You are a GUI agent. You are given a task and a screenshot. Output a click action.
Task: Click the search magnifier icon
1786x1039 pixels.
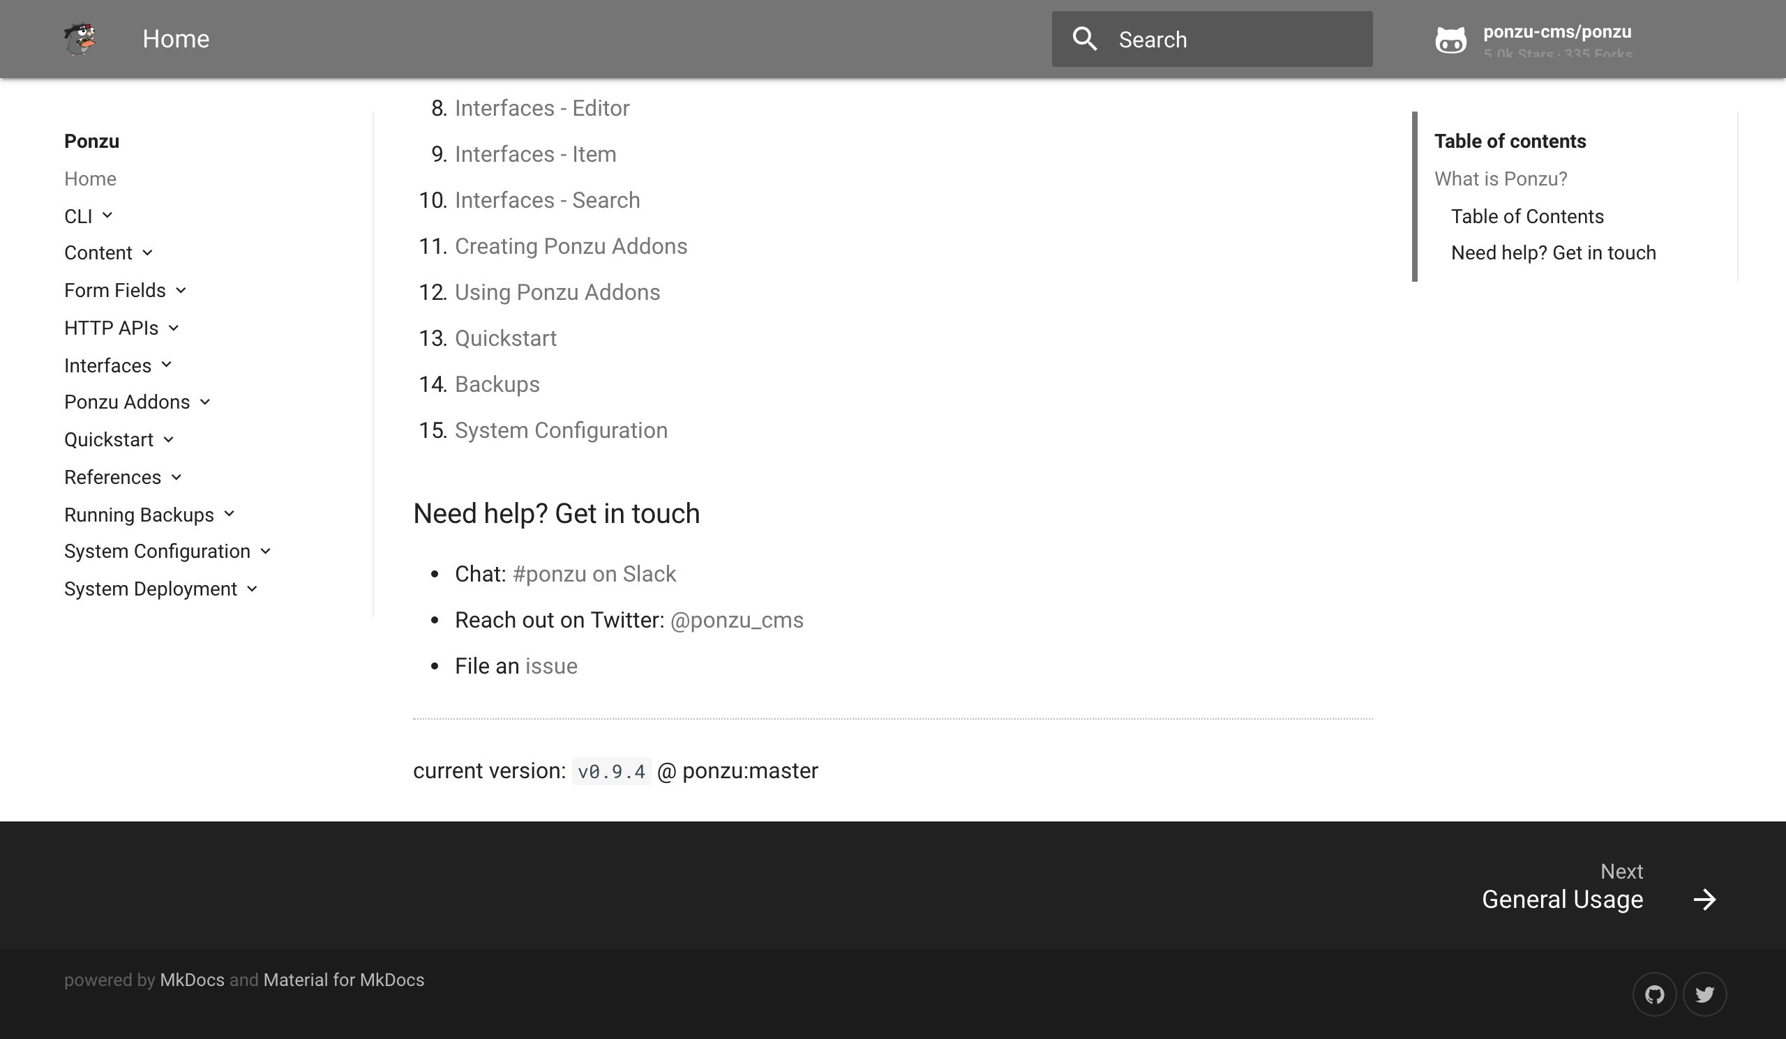1085,39
